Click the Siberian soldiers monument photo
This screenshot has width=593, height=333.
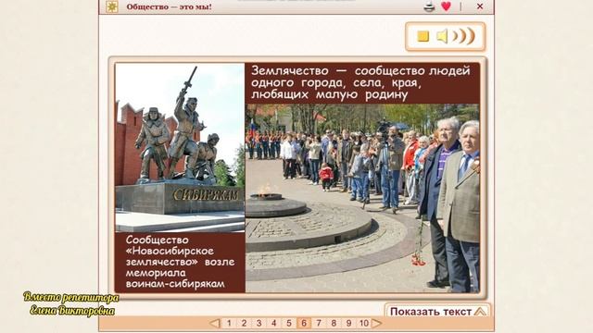[180, 148]
